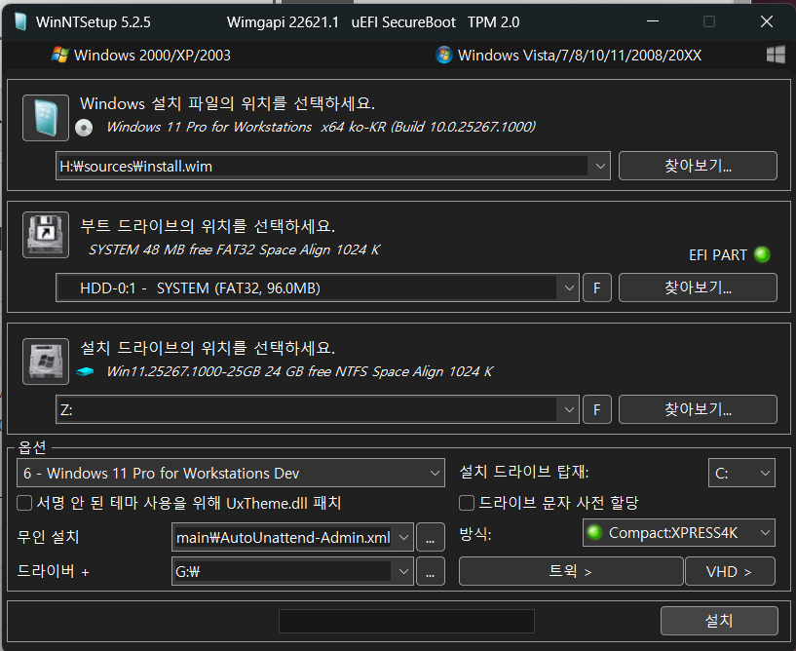
Task: Click the green EFI PART status light
Action: (762, 254)
